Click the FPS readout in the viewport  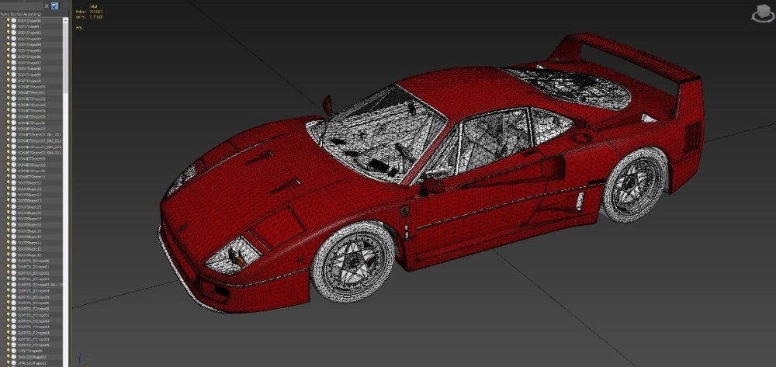pyautogui.click(x=78, y=28)
